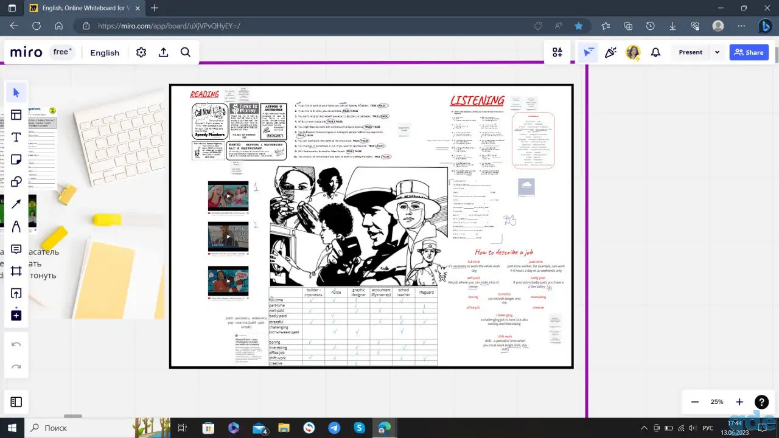Open the Share board dialog
Screen dimensions: 779x438
[x=749, y=52]
